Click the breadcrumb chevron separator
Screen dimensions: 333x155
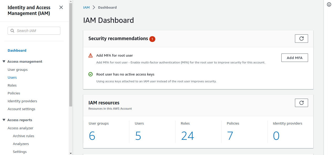tap(94, 8)
